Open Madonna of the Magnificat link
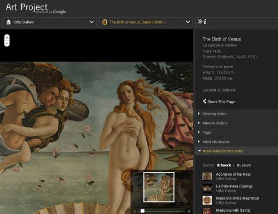The width and height of the screenshot is (278, 214). click(x=237, y=198)
